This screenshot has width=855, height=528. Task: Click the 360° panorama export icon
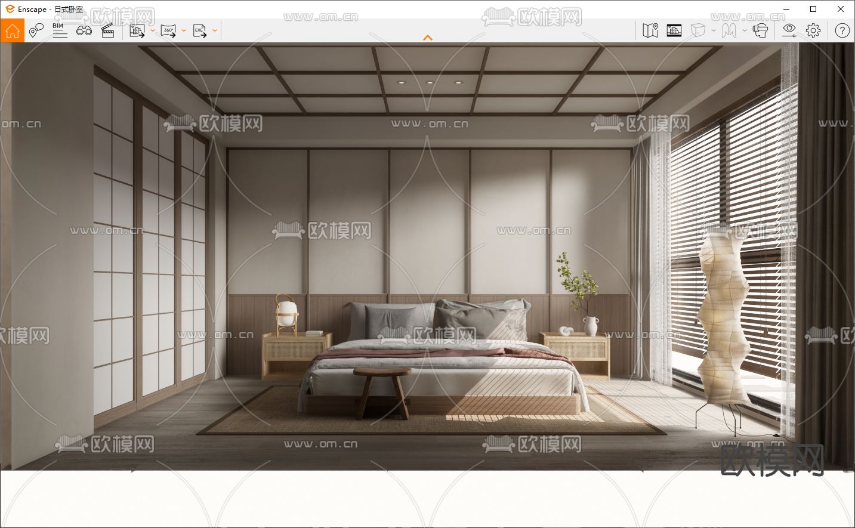click(168, 30)
